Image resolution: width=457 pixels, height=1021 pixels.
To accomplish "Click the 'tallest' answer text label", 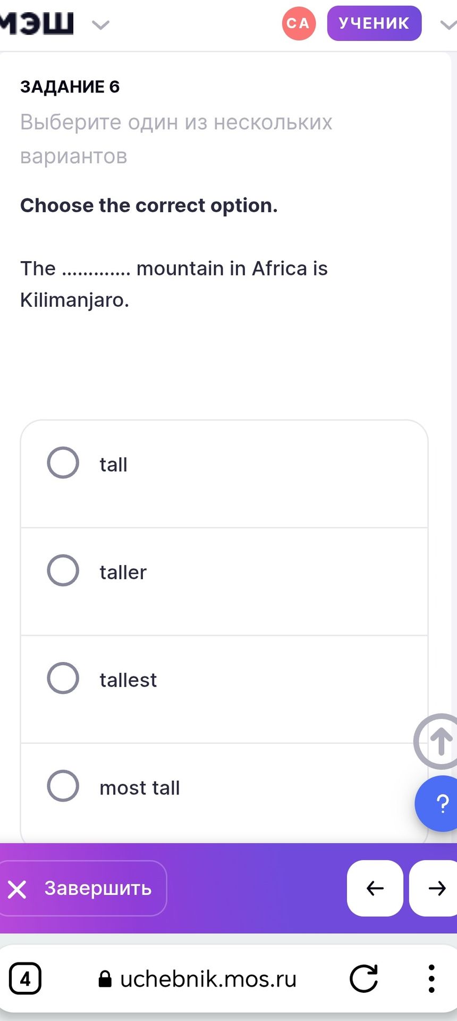I will point(128,680).
